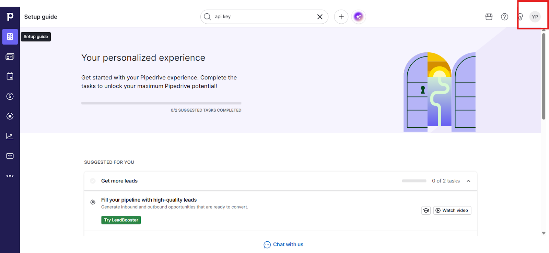Click the Watch video button
This screenshot has height=253, width=549.
pyautogui.click(x=452, y=210)
